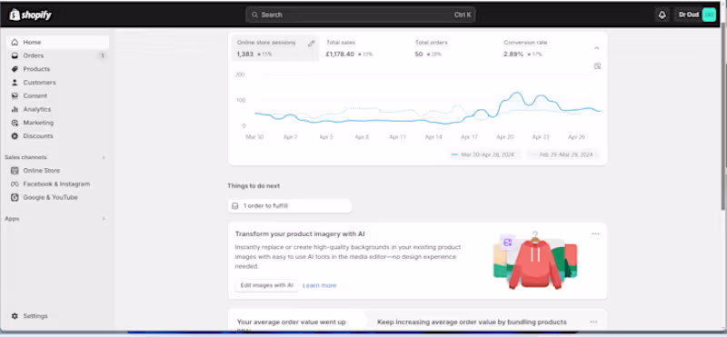
Task: Click the Marketing target icon
Action: 15,123
